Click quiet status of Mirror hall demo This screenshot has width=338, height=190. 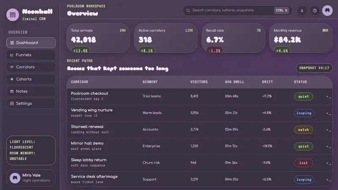coord(303,146)
